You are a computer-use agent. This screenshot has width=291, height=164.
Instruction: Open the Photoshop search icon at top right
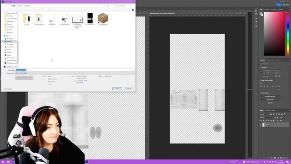pyautogui.click(x=284, y=5)
